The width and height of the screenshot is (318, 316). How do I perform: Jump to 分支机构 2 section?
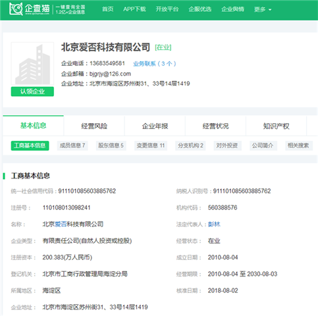(x=190, y=145)
